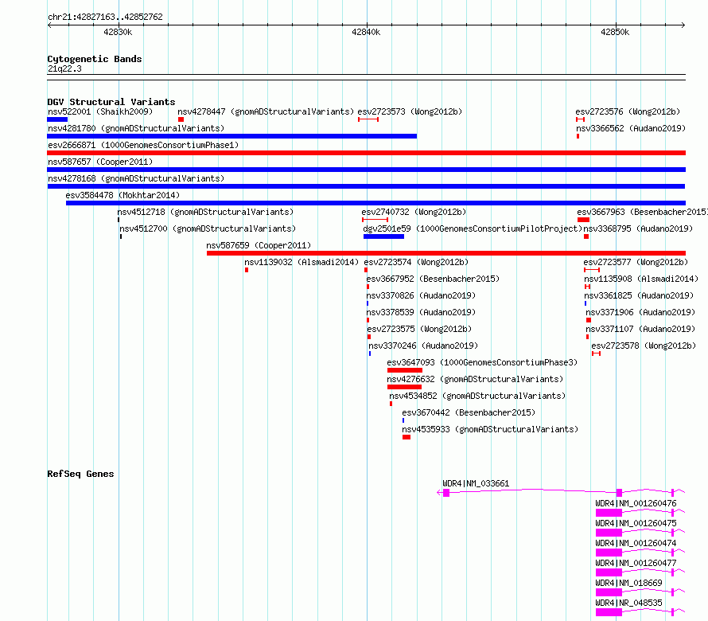Click the small blue nsv522001 variant bar

pos(57,119)
